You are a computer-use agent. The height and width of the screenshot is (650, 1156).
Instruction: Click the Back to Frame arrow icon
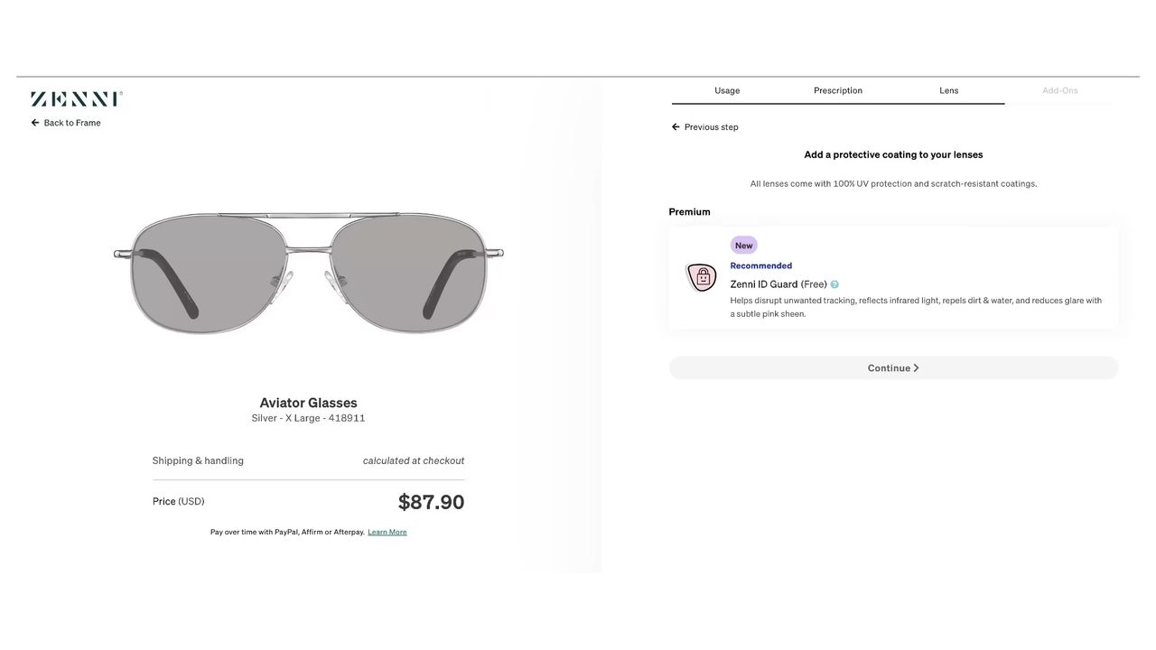pyautogui.click(x=35, y=123)
